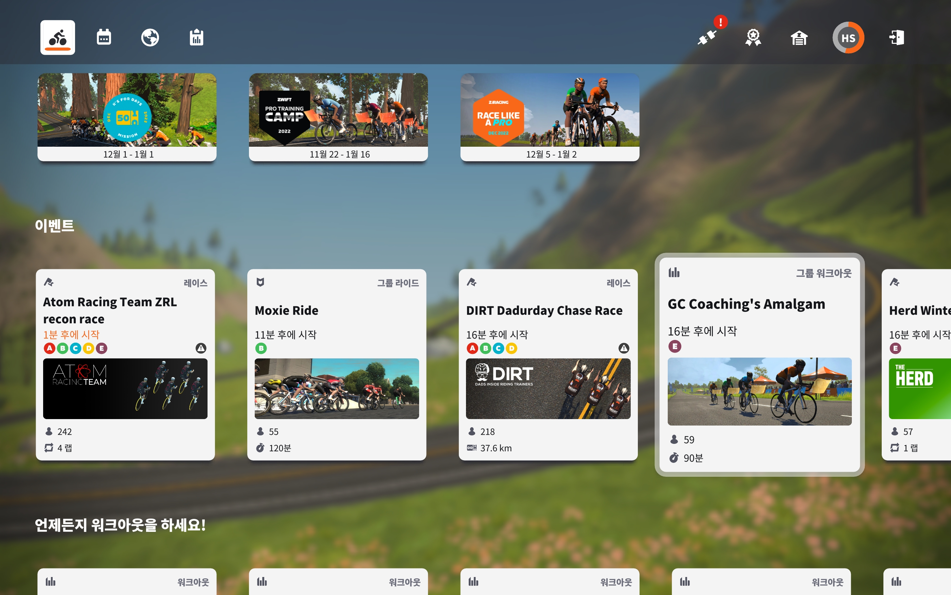Click the group ride shield icon on Moxie Ride
Viewport: 951px width, 595px height.
[x=260, y=282]
